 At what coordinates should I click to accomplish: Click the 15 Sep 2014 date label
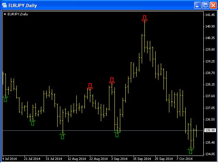142,159
